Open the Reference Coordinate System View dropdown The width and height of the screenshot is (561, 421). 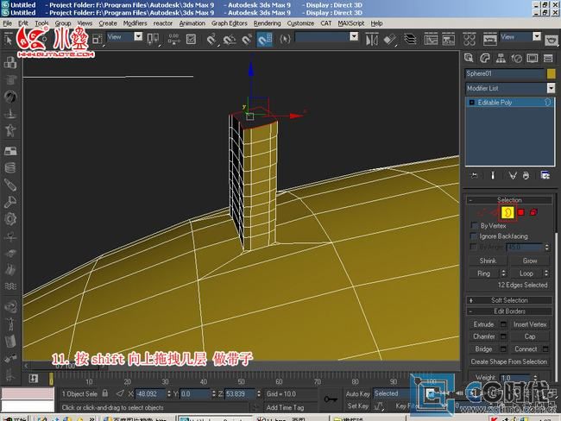(138, 36)
